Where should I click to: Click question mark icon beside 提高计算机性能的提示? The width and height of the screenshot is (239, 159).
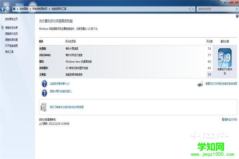44,93
